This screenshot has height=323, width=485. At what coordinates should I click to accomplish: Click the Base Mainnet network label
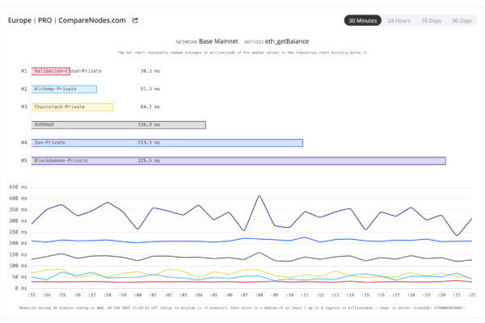(x=218, y=41)
